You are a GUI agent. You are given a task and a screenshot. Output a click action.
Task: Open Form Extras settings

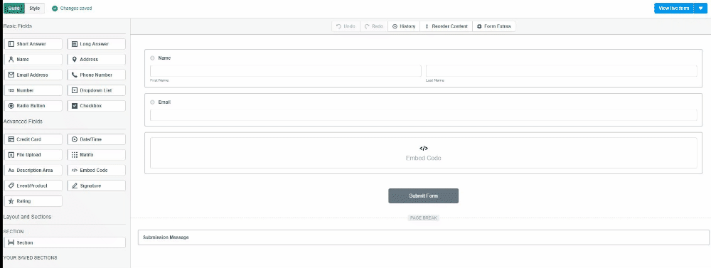pyautogui.click(x=494, y=26)
